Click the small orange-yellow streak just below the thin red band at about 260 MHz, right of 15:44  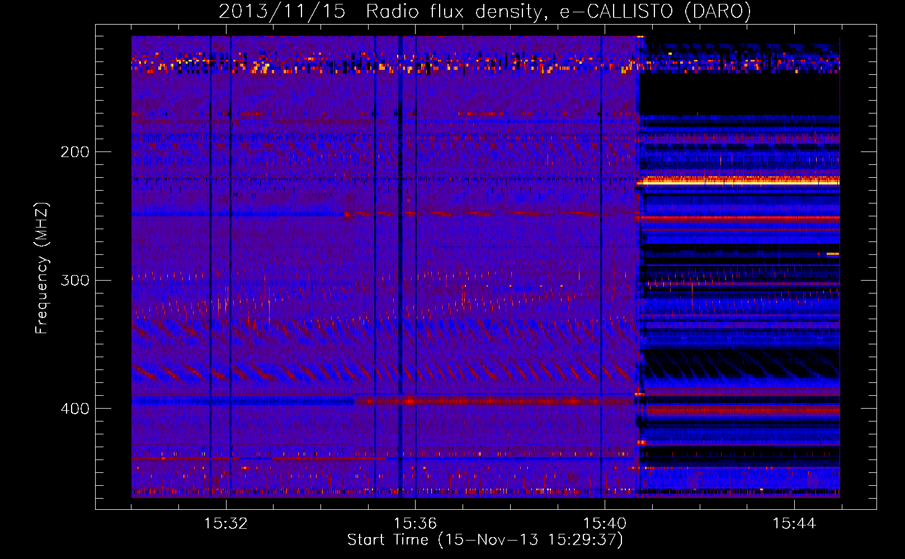[832, 254]
